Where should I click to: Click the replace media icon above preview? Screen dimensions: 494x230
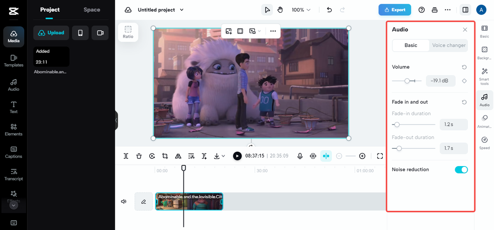coord(228,31)
